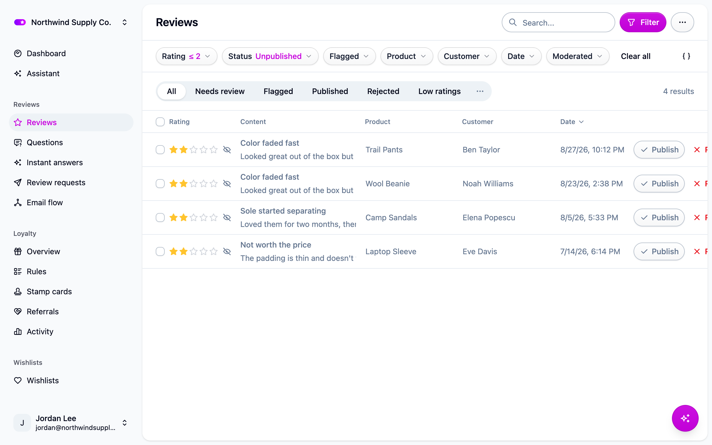The height and width of the screenshot is (445, 712).
Task: Tick the select-all checkbox in the header
Action: click(x=160, y=122)
